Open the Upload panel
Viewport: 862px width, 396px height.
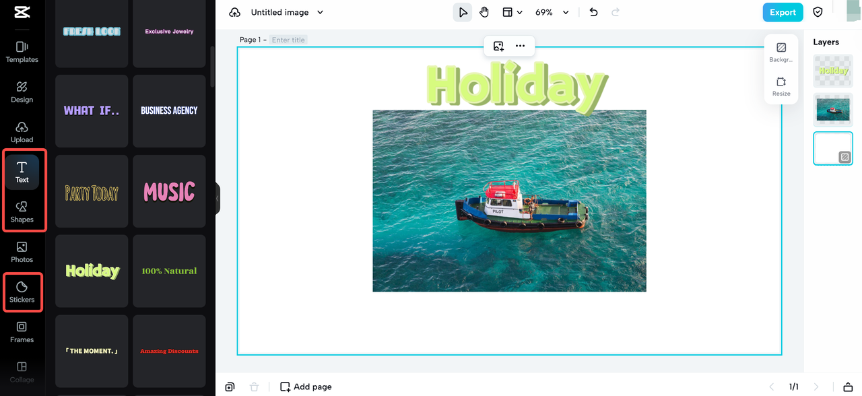22,132
